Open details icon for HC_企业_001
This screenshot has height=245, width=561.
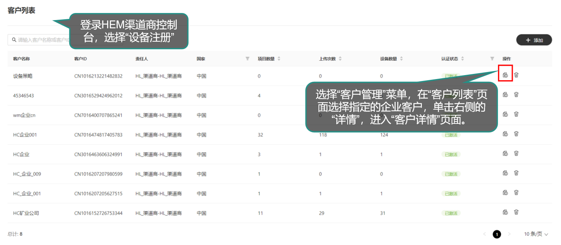coord(505,193)
